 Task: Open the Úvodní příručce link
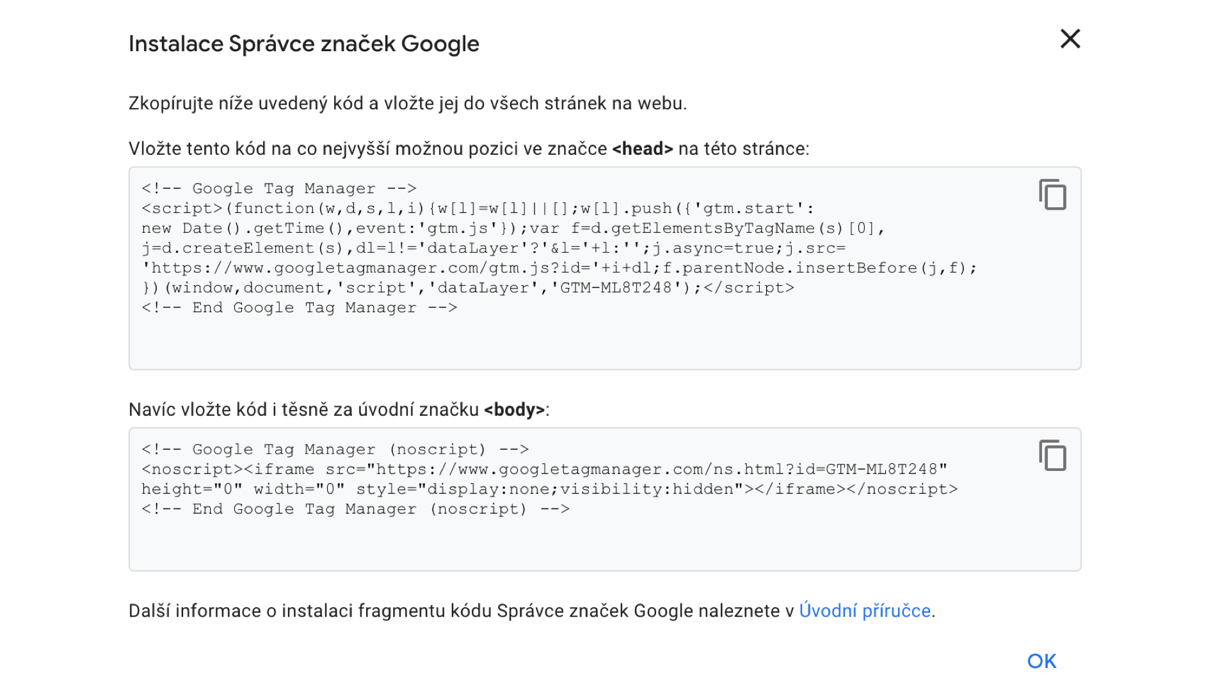(x=865, y=611)
